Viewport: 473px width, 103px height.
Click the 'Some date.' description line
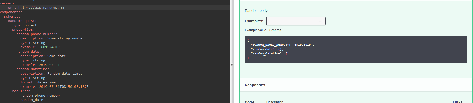(x=44, y=56)
